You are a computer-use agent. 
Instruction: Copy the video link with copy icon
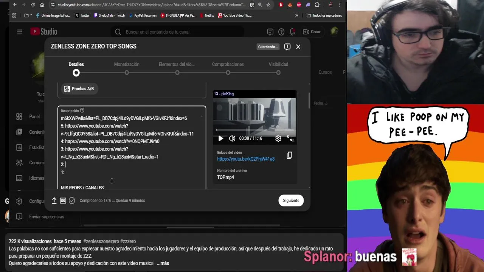(x=289, y=155)
